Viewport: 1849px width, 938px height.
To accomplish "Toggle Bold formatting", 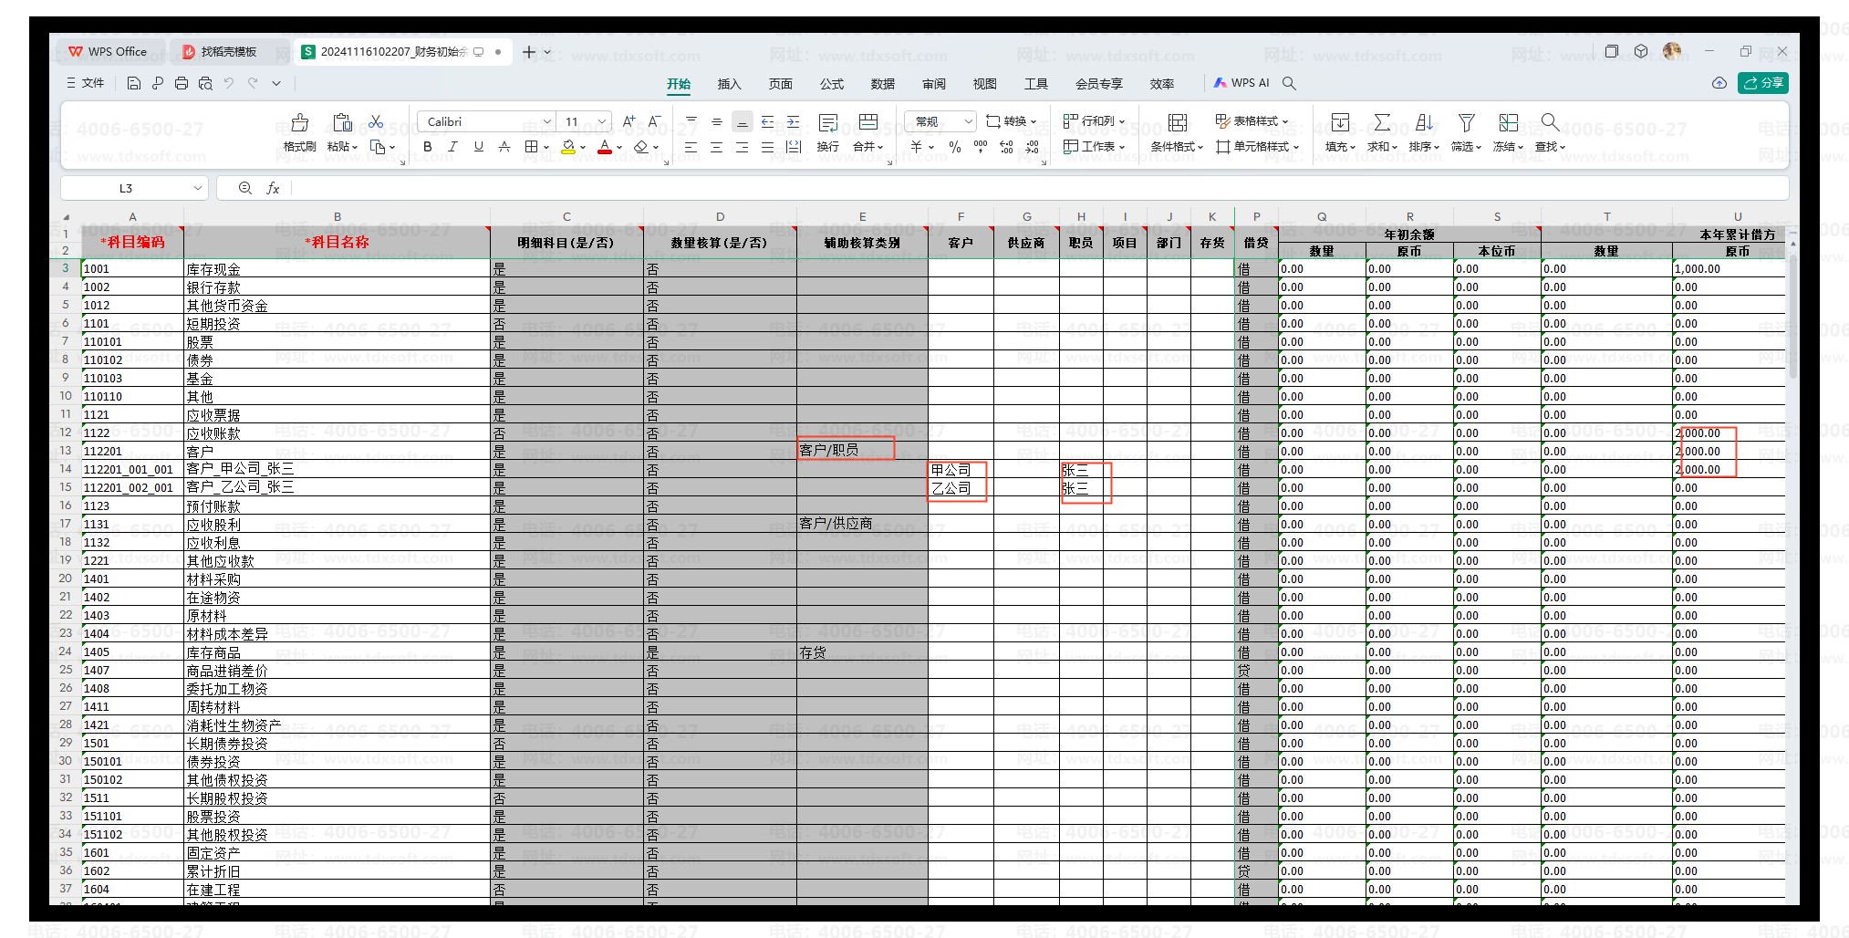I will click(427, 147).
